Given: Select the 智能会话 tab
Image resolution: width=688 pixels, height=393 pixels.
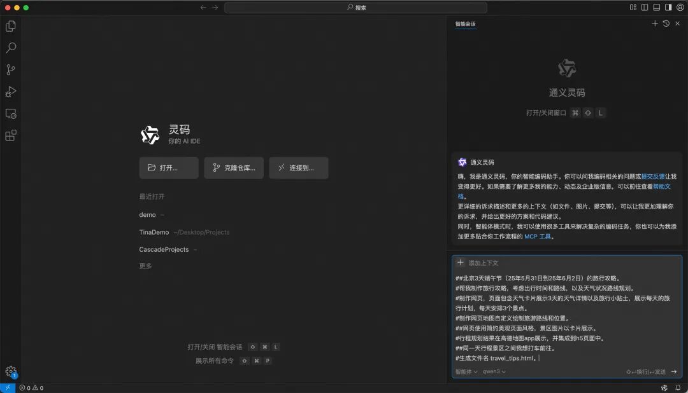Looking at the screenshot, I should 465,24.
